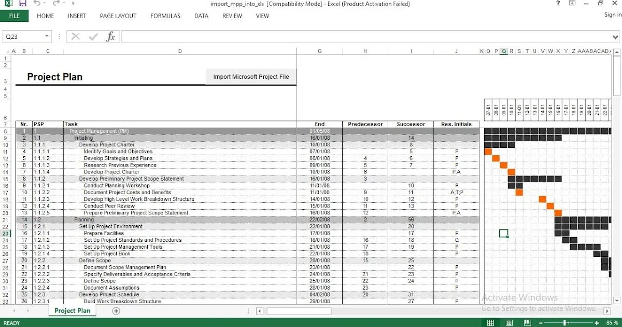Switch to Page Break Preview view
The width and height of the screenshot is (622, 327).
pos(527,322)
